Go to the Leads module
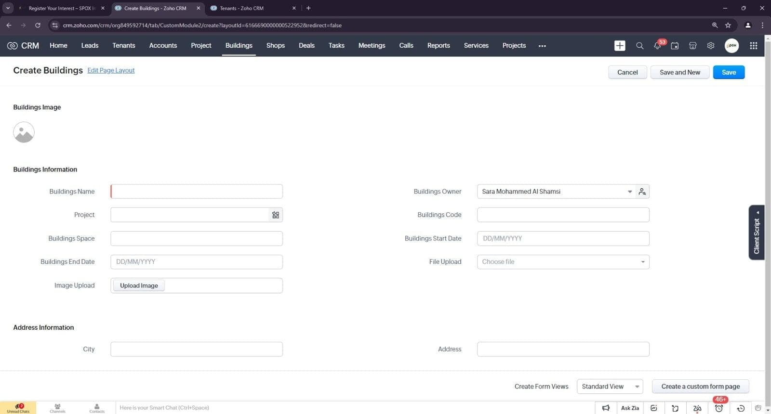 90,45
